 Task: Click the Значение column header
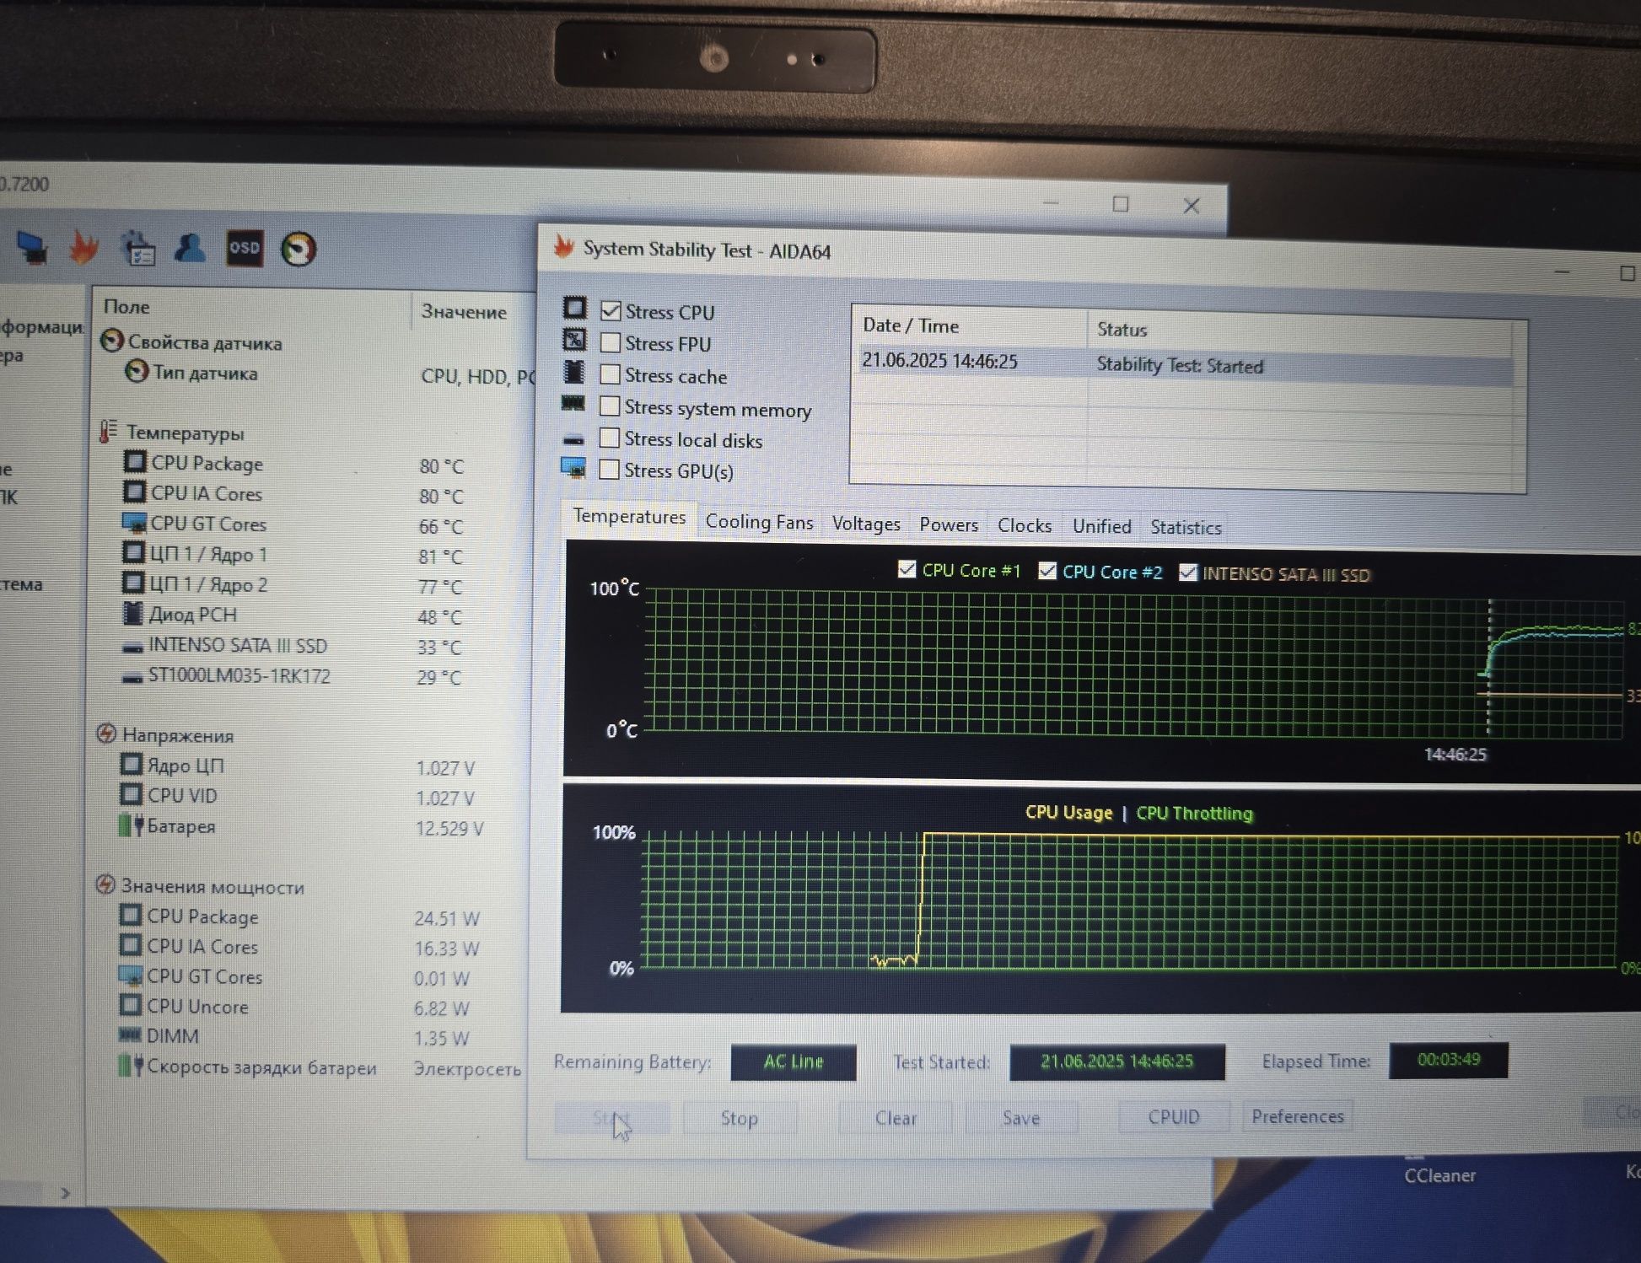(x=474, y=311)
